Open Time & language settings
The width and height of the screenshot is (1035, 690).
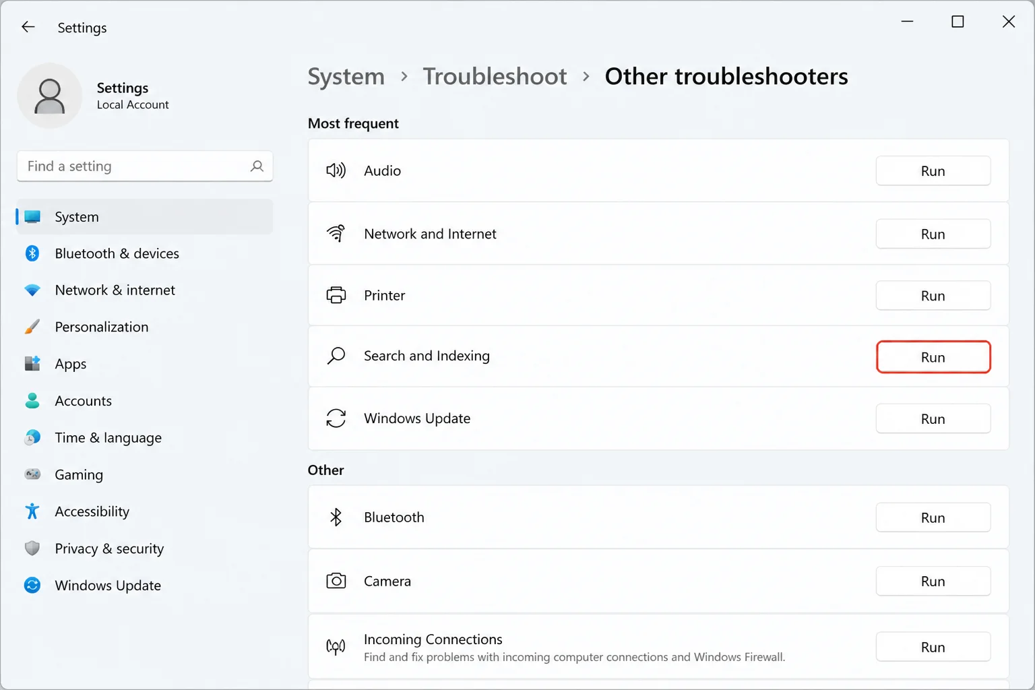145,438
